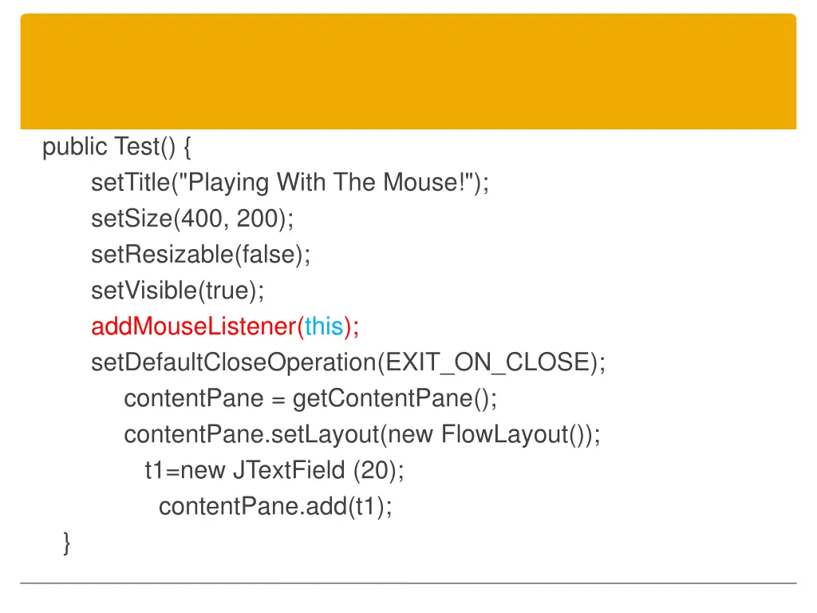Click the setDefaultCloseOperation line

(348, 363)
